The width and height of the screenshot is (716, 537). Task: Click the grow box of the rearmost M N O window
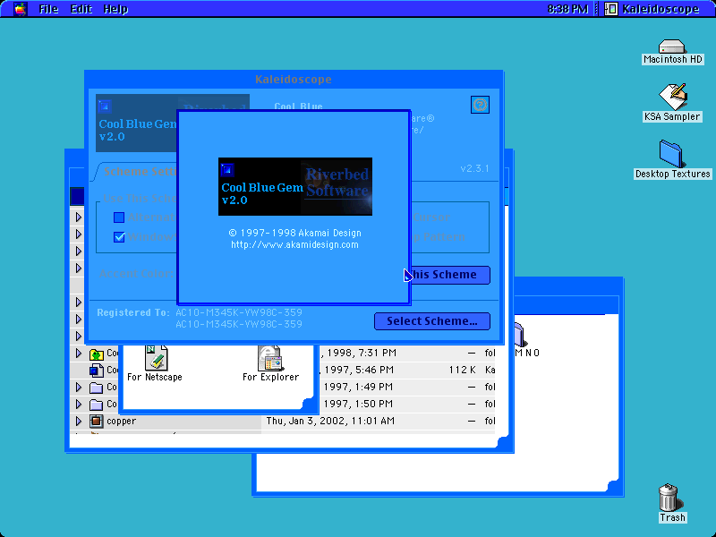point(613,486)
